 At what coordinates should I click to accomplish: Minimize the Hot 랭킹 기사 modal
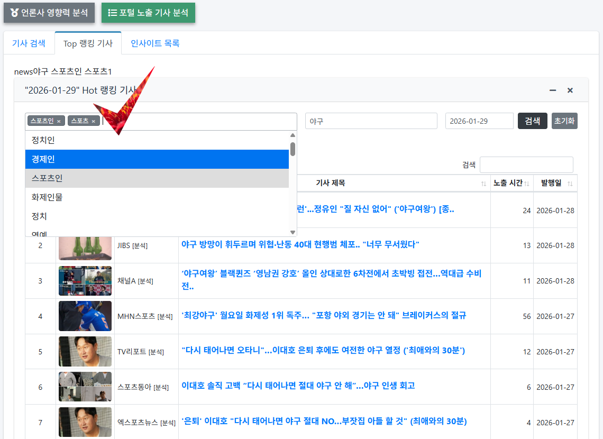pyautogui.click(x=552, y=90)
